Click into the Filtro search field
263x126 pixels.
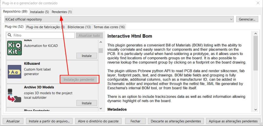(40, 35)
